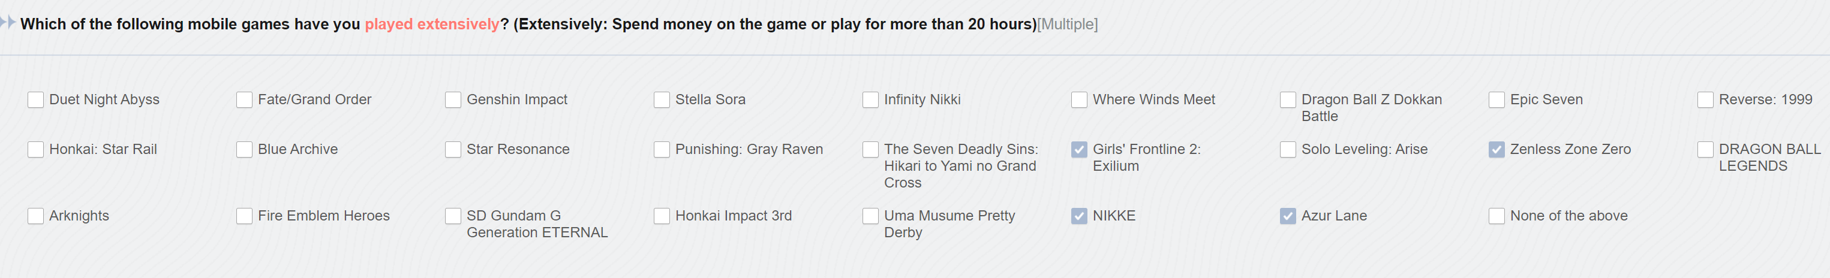The height and width of the screenshot is (278, 1830).
Task: Select Blue Archive option
Action: click(244, 150)
